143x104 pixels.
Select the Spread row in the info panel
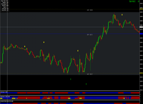(4, 7)
